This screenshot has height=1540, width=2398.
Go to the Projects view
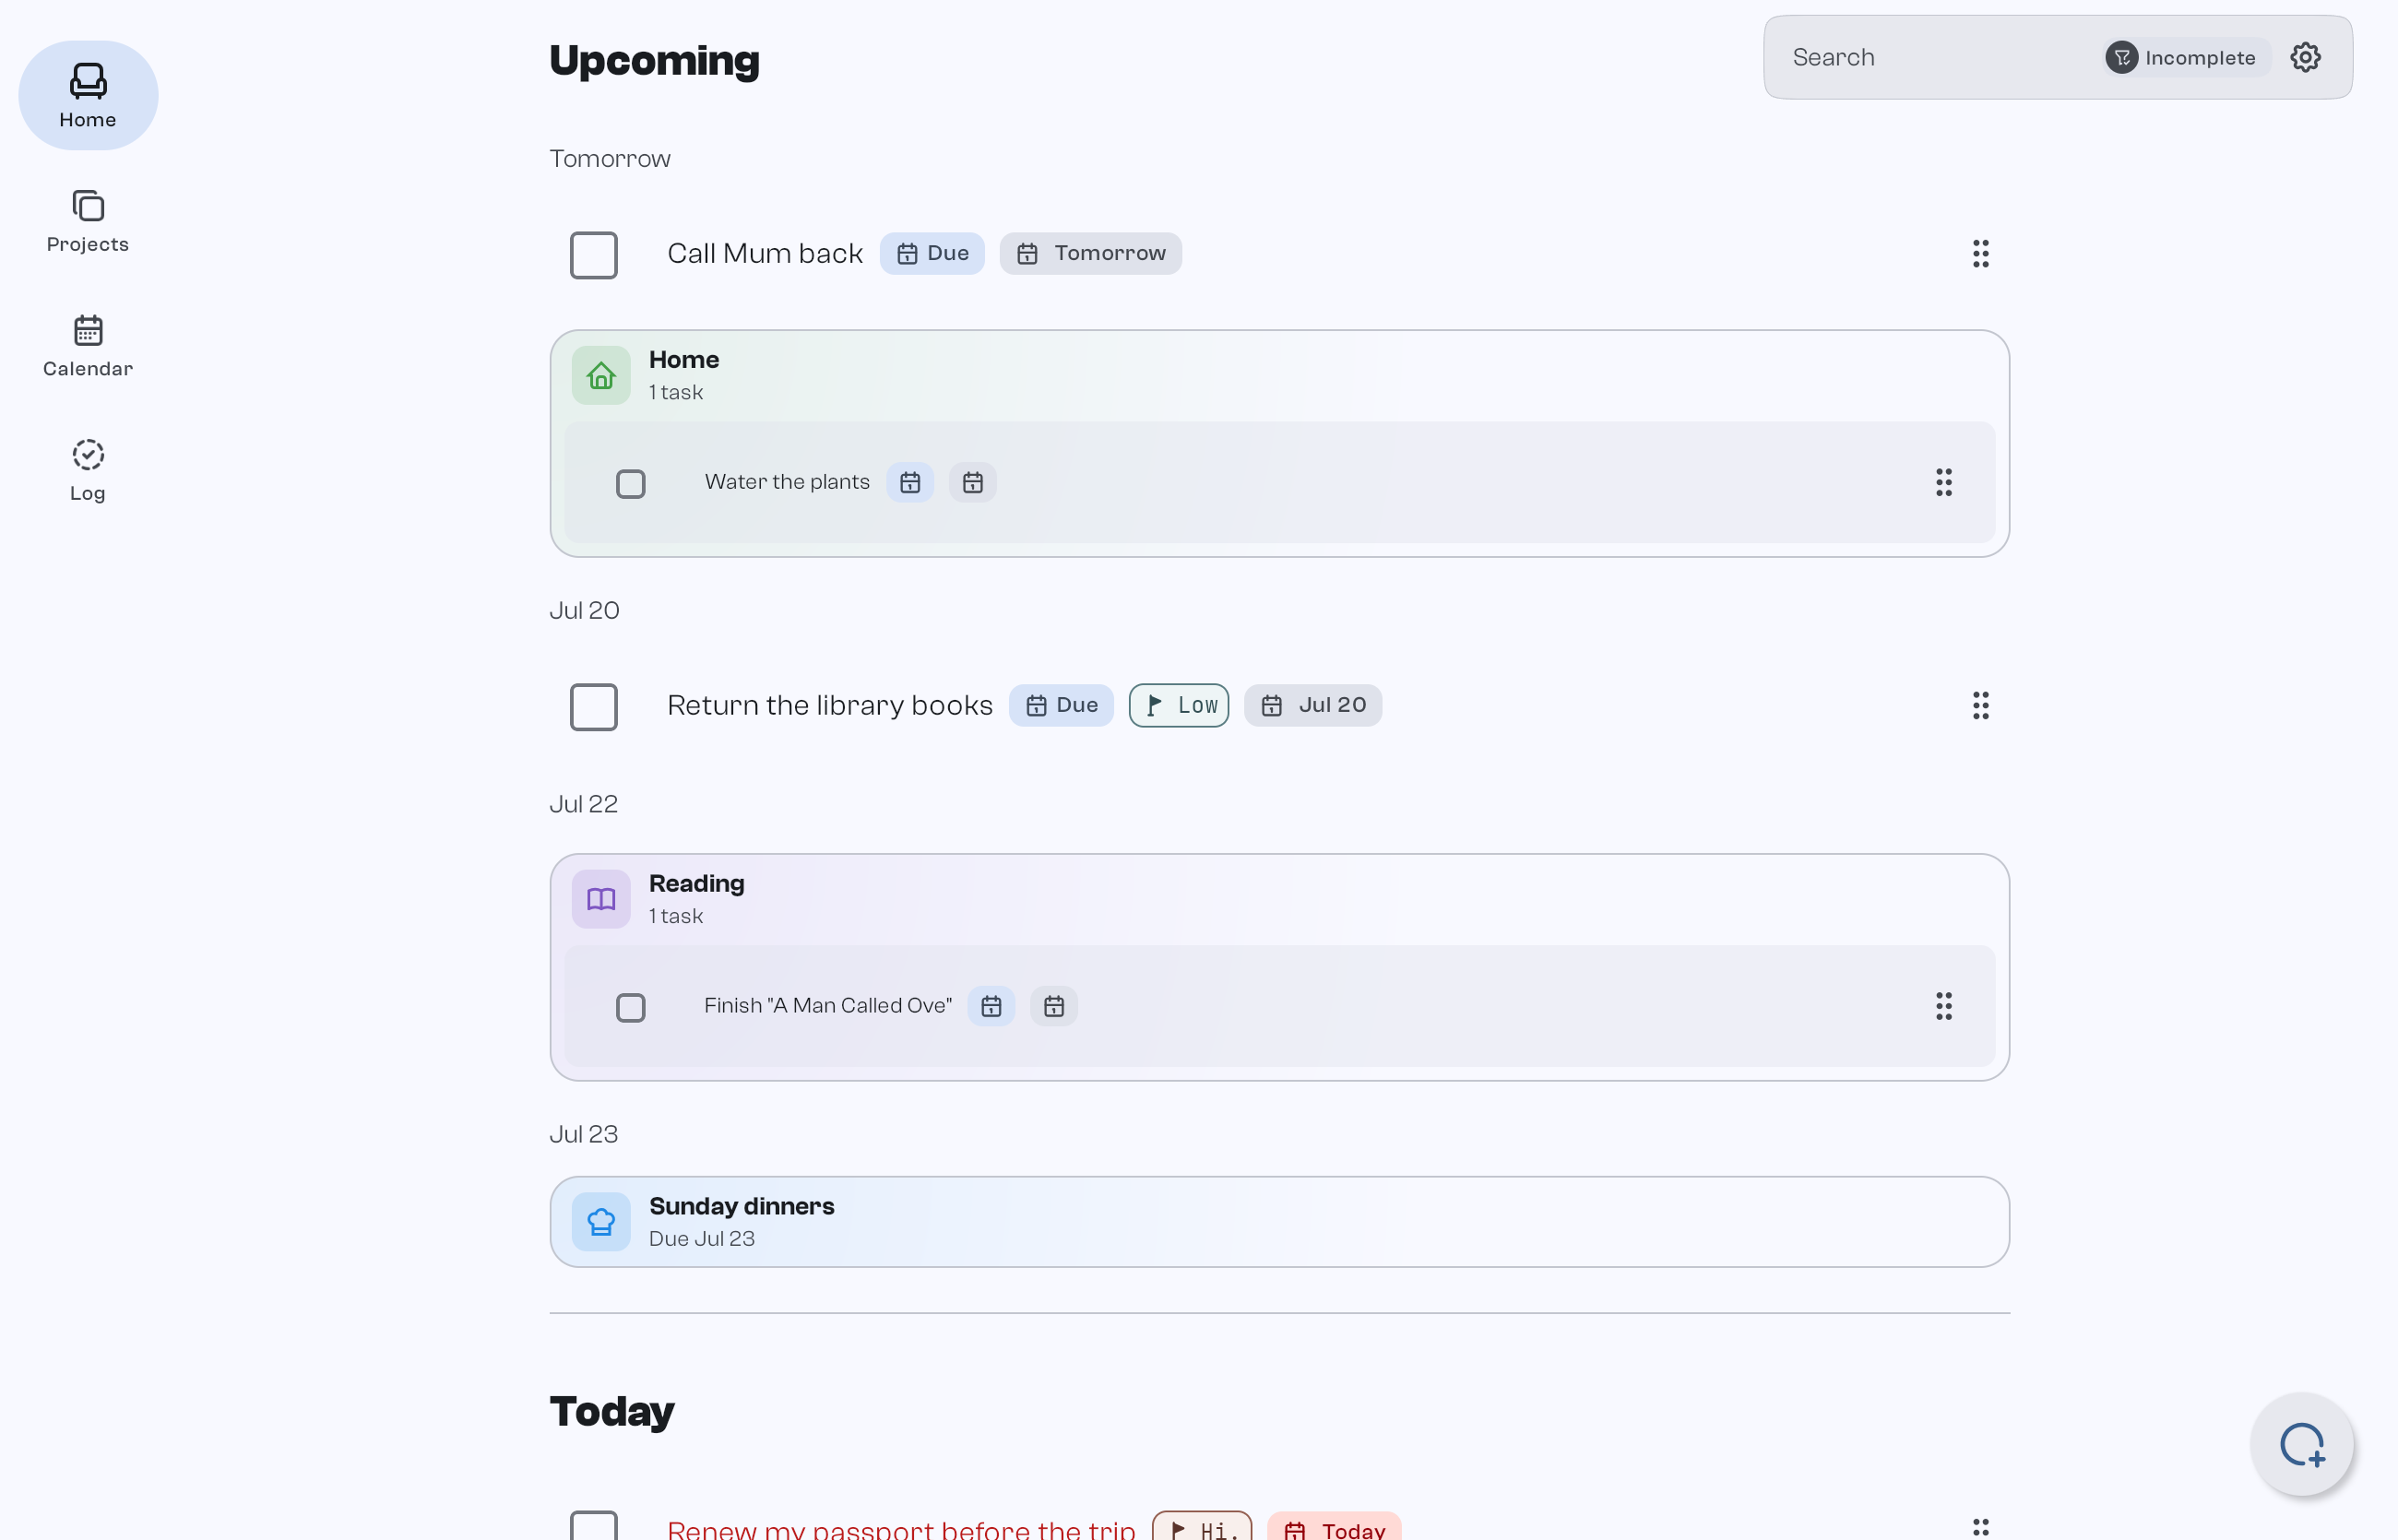(88, 220)
